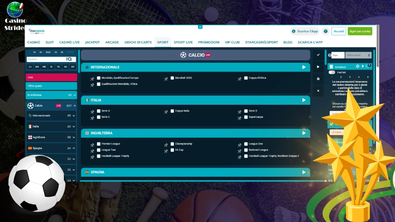Select betslip tab number 3
Screen dimensions: 395x222
coord(350,77)
